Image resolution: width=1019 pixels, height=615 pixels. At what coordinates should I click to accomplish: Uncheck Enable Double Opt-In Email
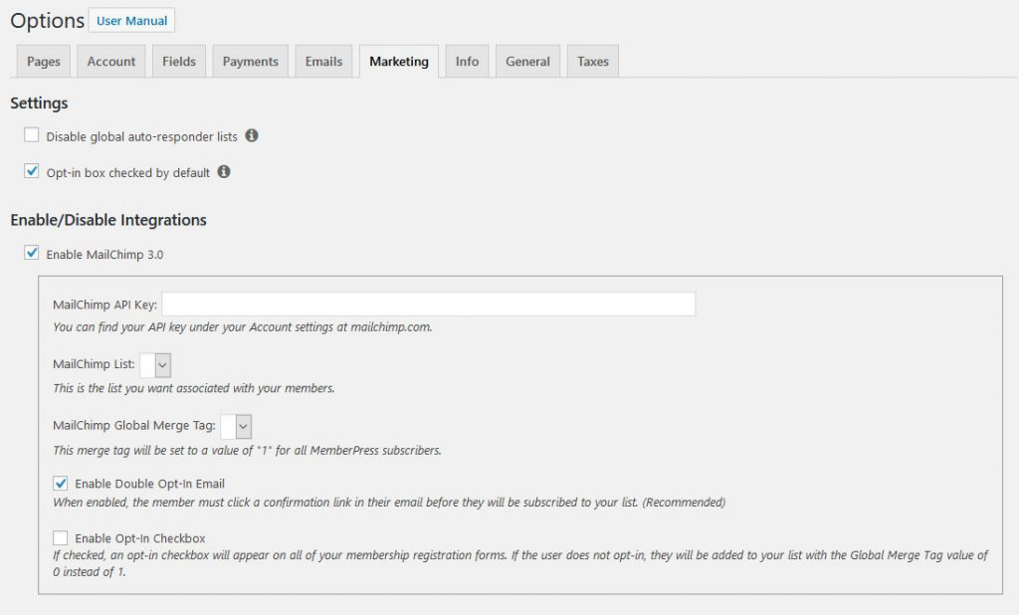pyautogui.click(x=61, y=484)
